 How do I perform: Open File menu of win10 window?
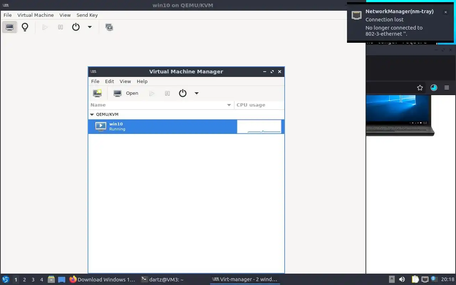7,15
